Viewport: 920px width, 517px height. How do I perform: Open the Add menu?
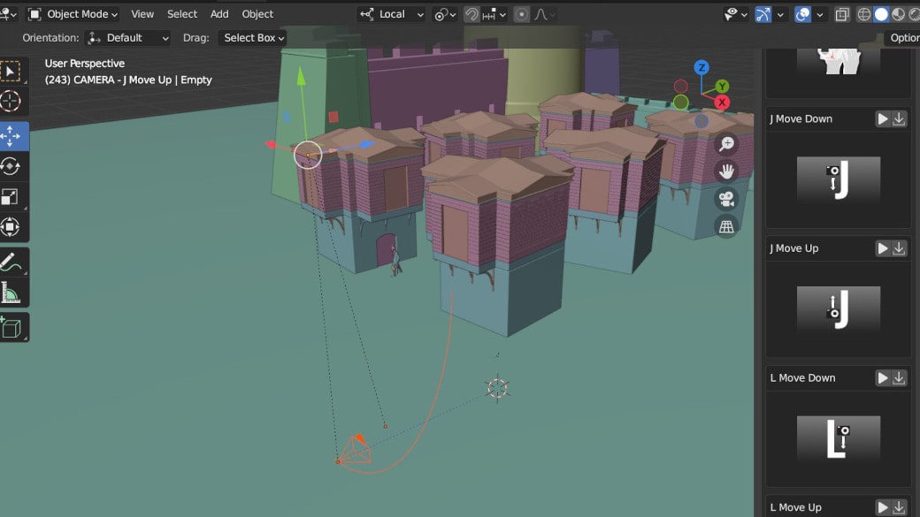(219, 14)
